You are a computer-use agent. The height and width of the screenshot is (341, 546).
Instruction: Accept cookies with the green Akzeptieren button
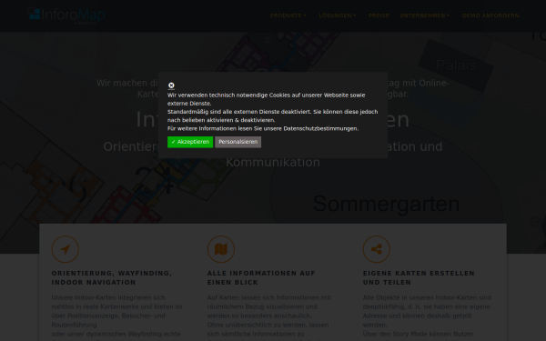tap(190, 142)
